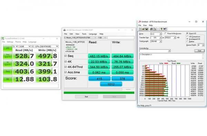Open the CrystalDiskMark 1GiB test size dropdown
207x136 pixels.
(25, 46)
